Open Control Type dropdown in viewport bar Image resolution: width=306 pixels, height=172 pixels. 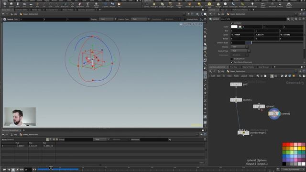tap(140, 19)
